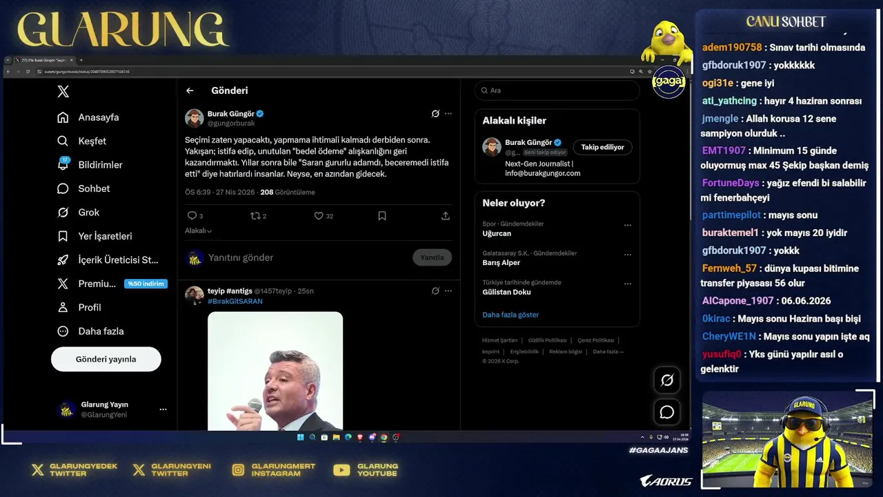The width and height of the screenshot is (883, 497).
Task: Open File Explorer from taskbar
Action: point(336,437)
